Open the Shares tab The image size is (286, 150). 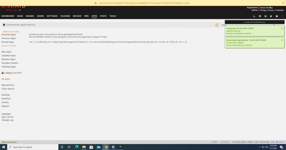(x=30, y=16)
